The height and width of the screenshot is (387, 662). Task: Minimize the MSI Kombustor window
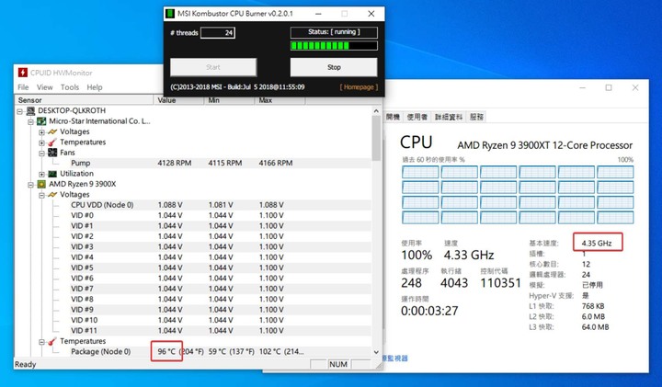[318, 14]
